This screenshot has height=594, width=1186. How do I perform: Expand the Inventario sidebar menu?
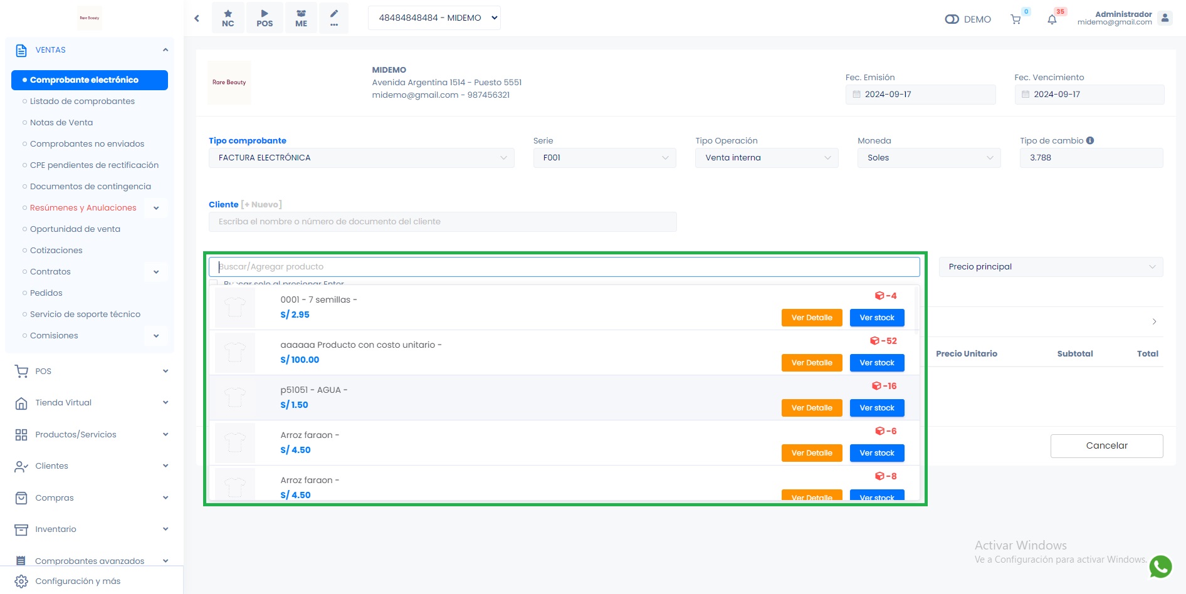(x=91, y=529)
